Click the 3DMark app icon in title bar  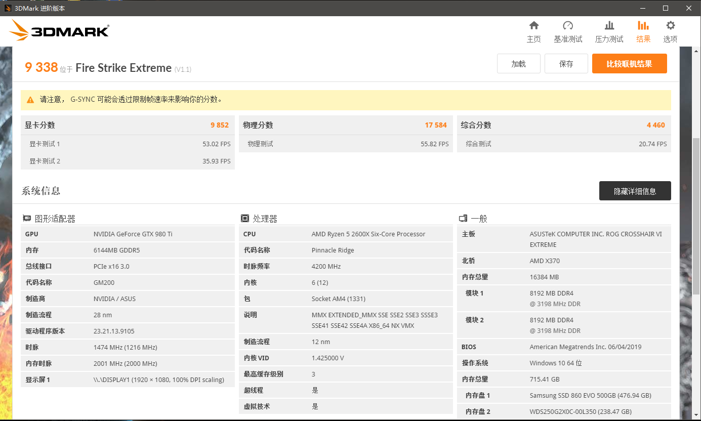coord(8,8)
